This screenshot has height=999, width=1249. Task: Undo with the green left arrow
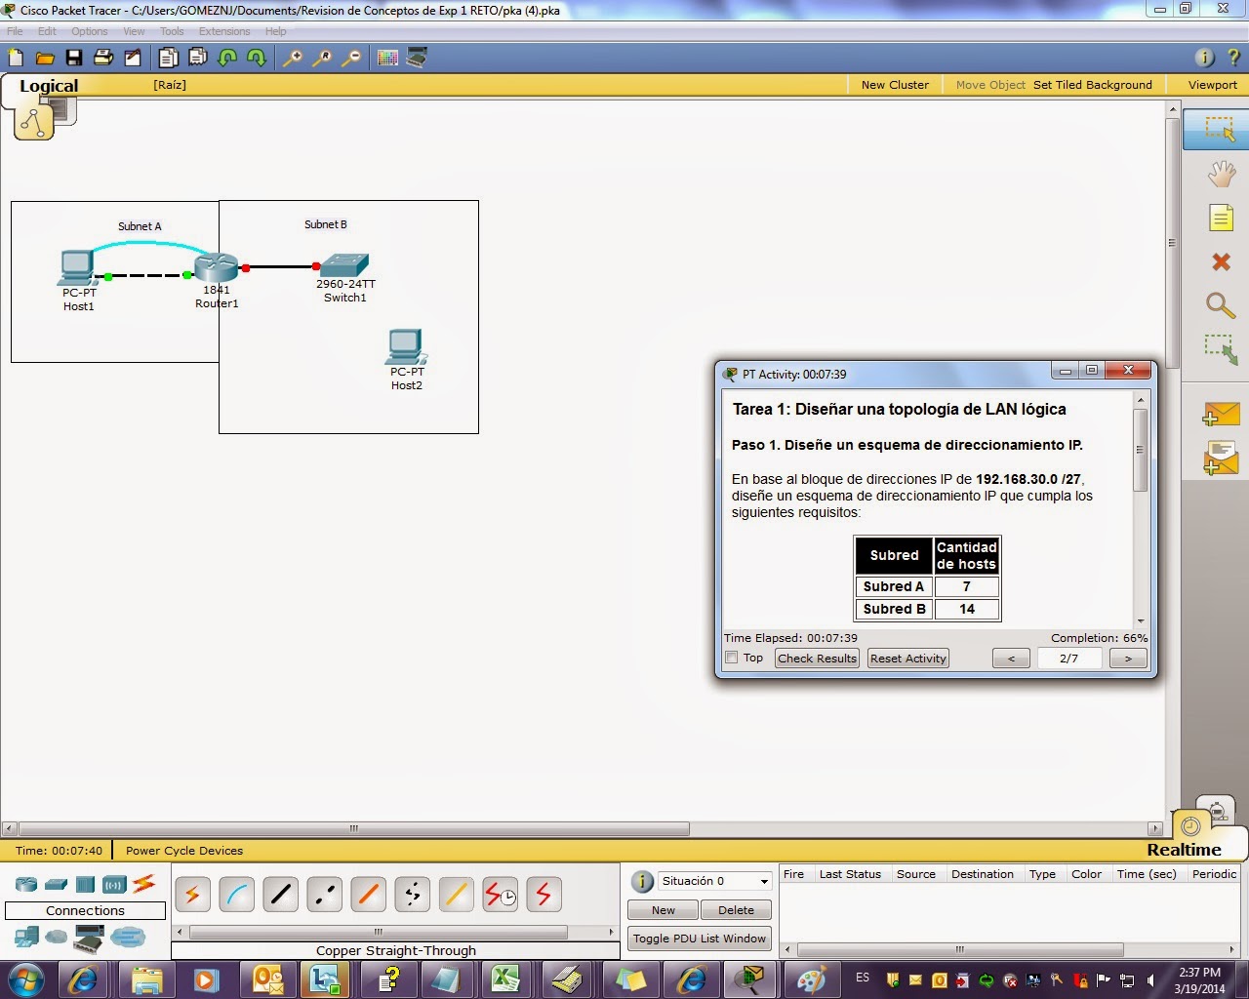(227, 58)
